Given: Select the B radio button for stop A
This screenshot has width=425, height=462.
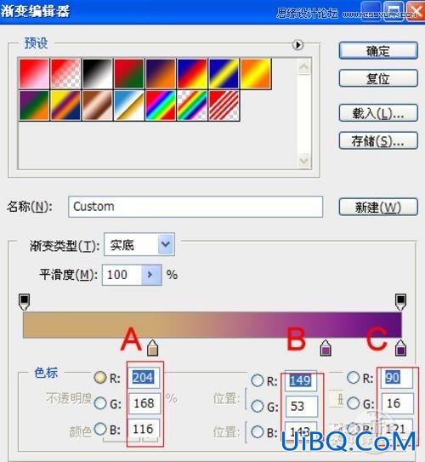Looking at the screenshot, I should pos(100,429).
